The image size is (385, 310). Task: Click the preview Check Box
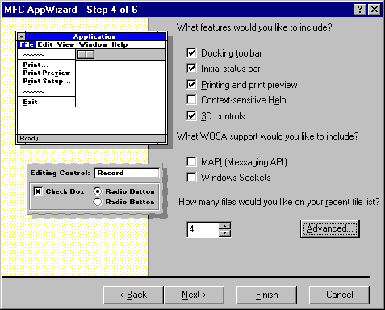pos(38,191)
